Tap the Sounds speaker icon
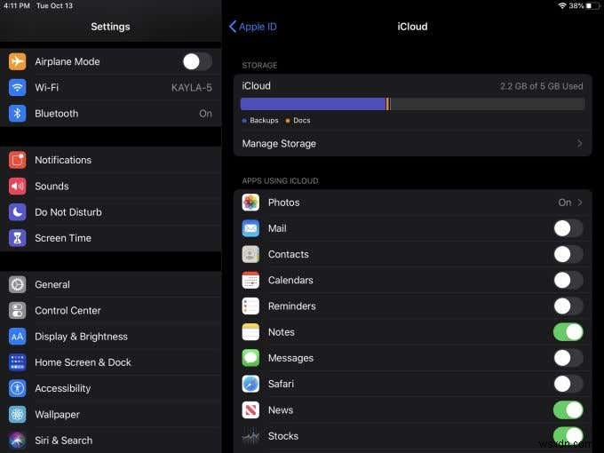This screenshot has height=453, width=604. (18, 186)
